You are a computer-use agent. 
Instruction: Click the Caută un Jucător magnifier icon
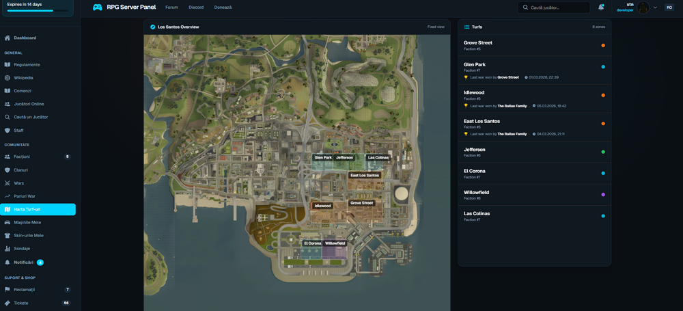(8, 117)
